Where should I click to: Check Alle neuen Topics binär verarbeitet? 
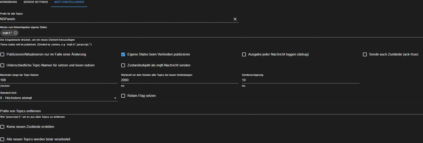[x=3, y=139]
